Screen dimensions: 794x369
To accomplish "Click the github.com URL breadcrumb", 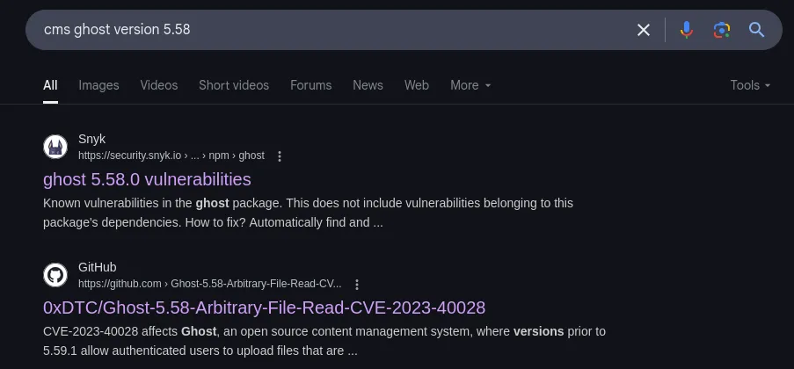I will (209, 284).
